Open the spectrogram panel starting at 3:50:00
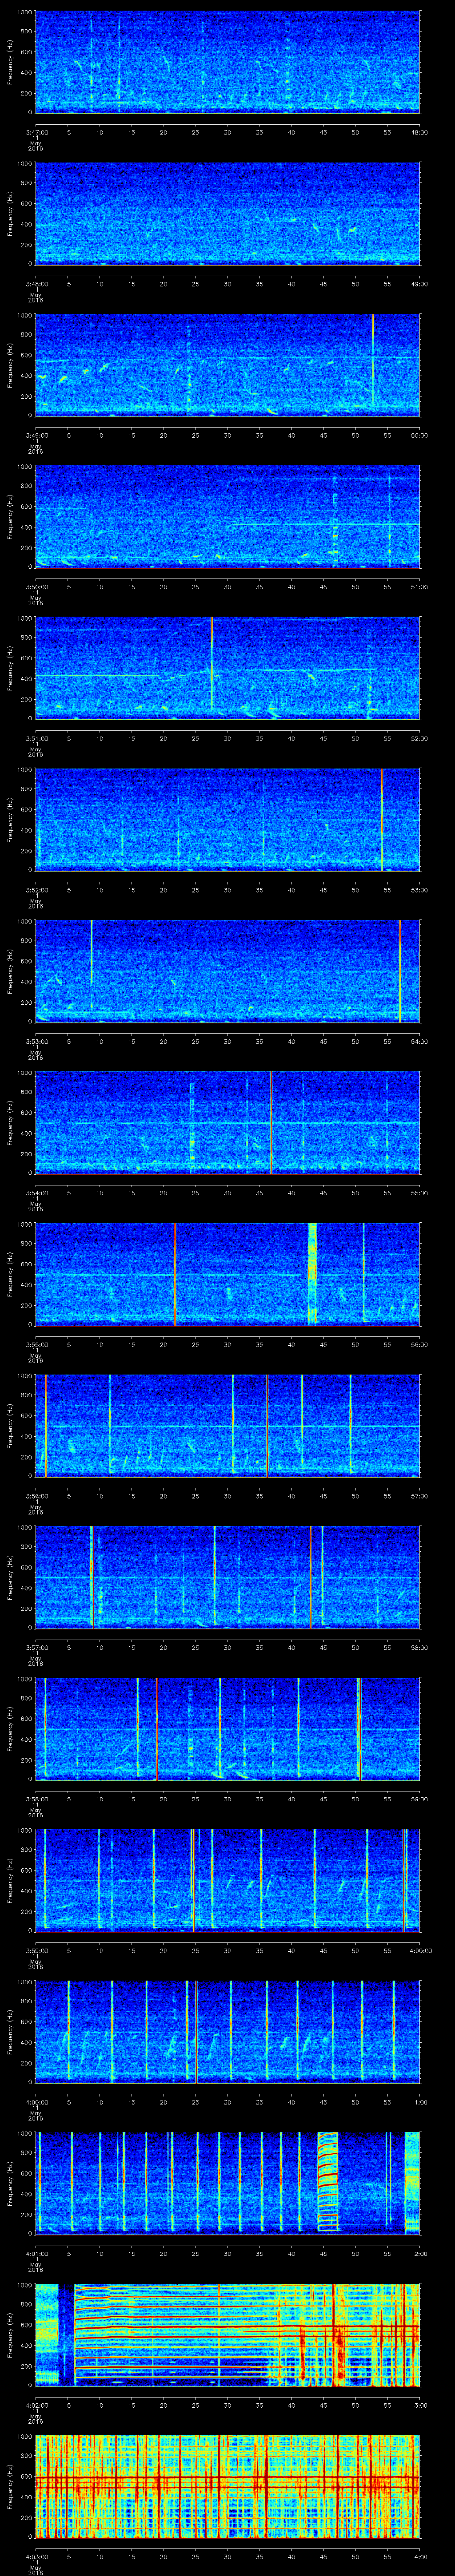Image resolution: width=455 pixels, height=2576 pixels. tap(227, 516)
